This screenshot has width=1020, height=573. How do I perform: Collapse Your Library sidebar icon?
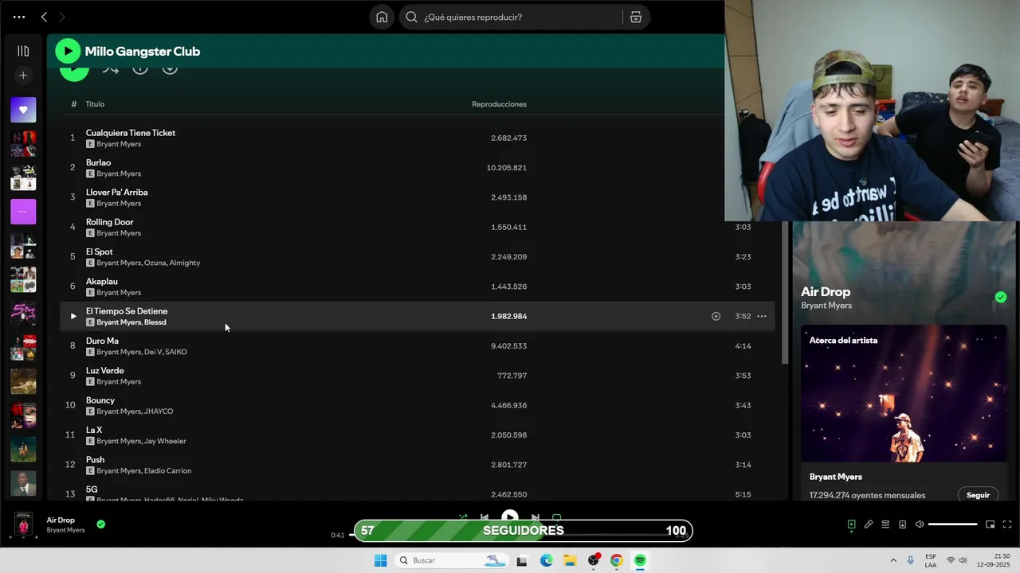coord(23,51)
